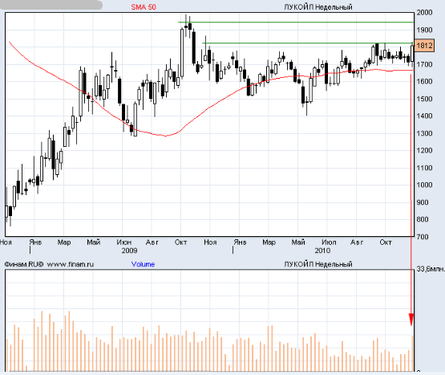This screenshot has height=375, width=445.
Task: Click the Май month label in 2009 section
Action: [x=94, y=243]
